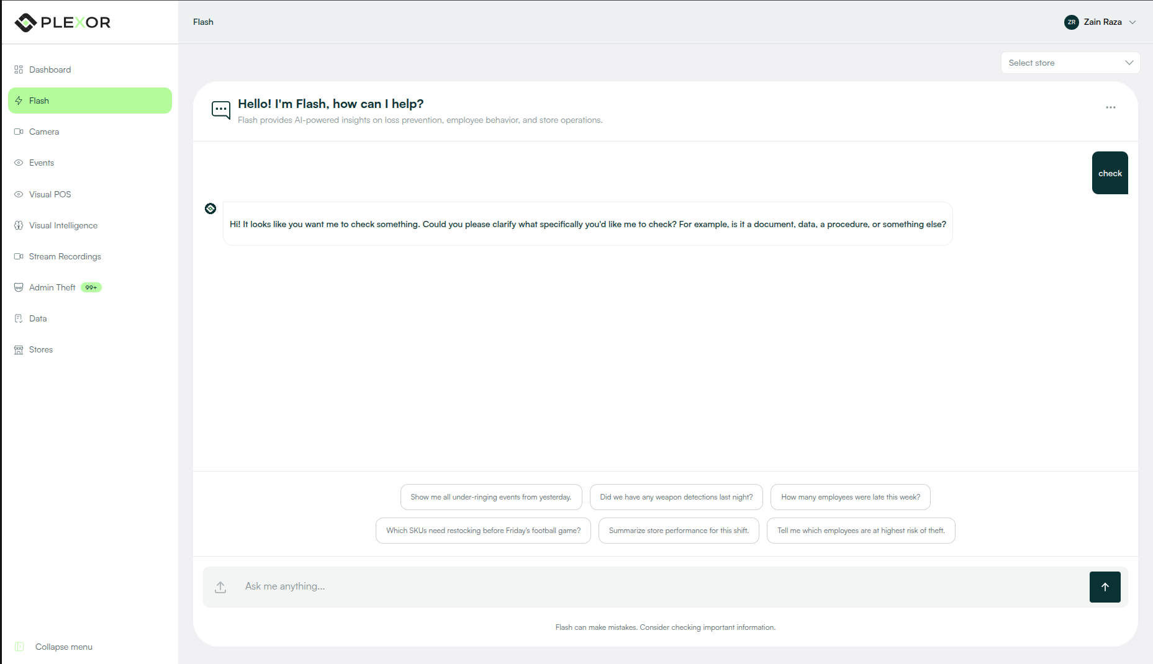The image size is (1153, 664).
Task: Choose 'weapon detections last night' suggestion
Action: (x=676, y=497)
